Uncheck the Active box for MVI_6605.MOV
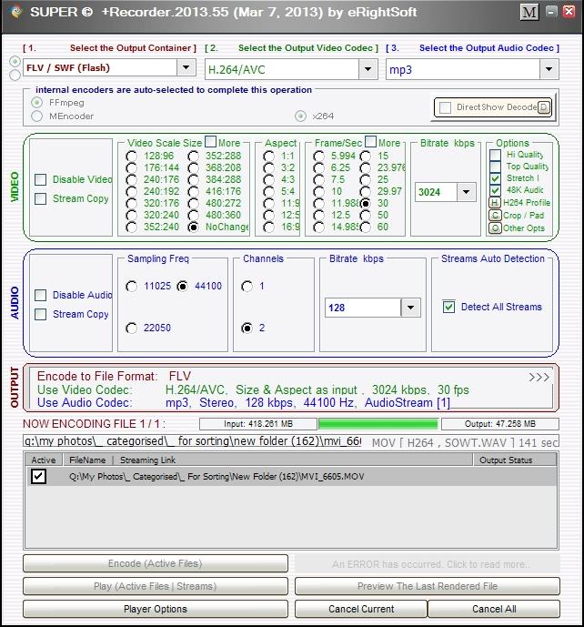 coord(38,476)
